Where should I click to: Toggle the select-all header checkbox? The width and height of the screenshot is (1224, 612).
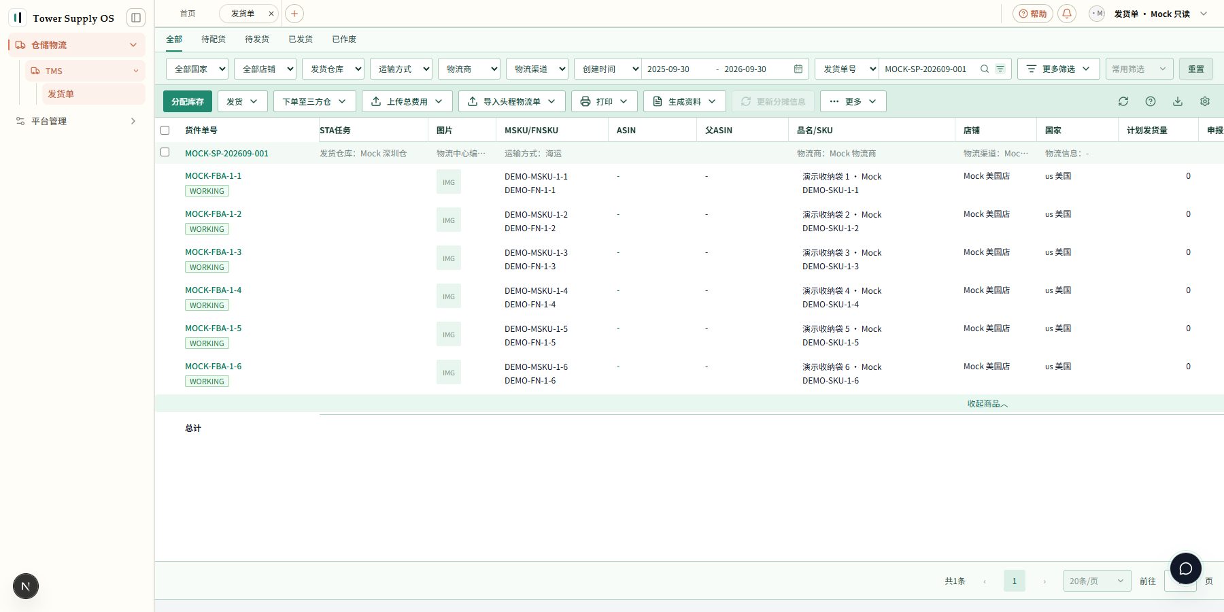165,130
